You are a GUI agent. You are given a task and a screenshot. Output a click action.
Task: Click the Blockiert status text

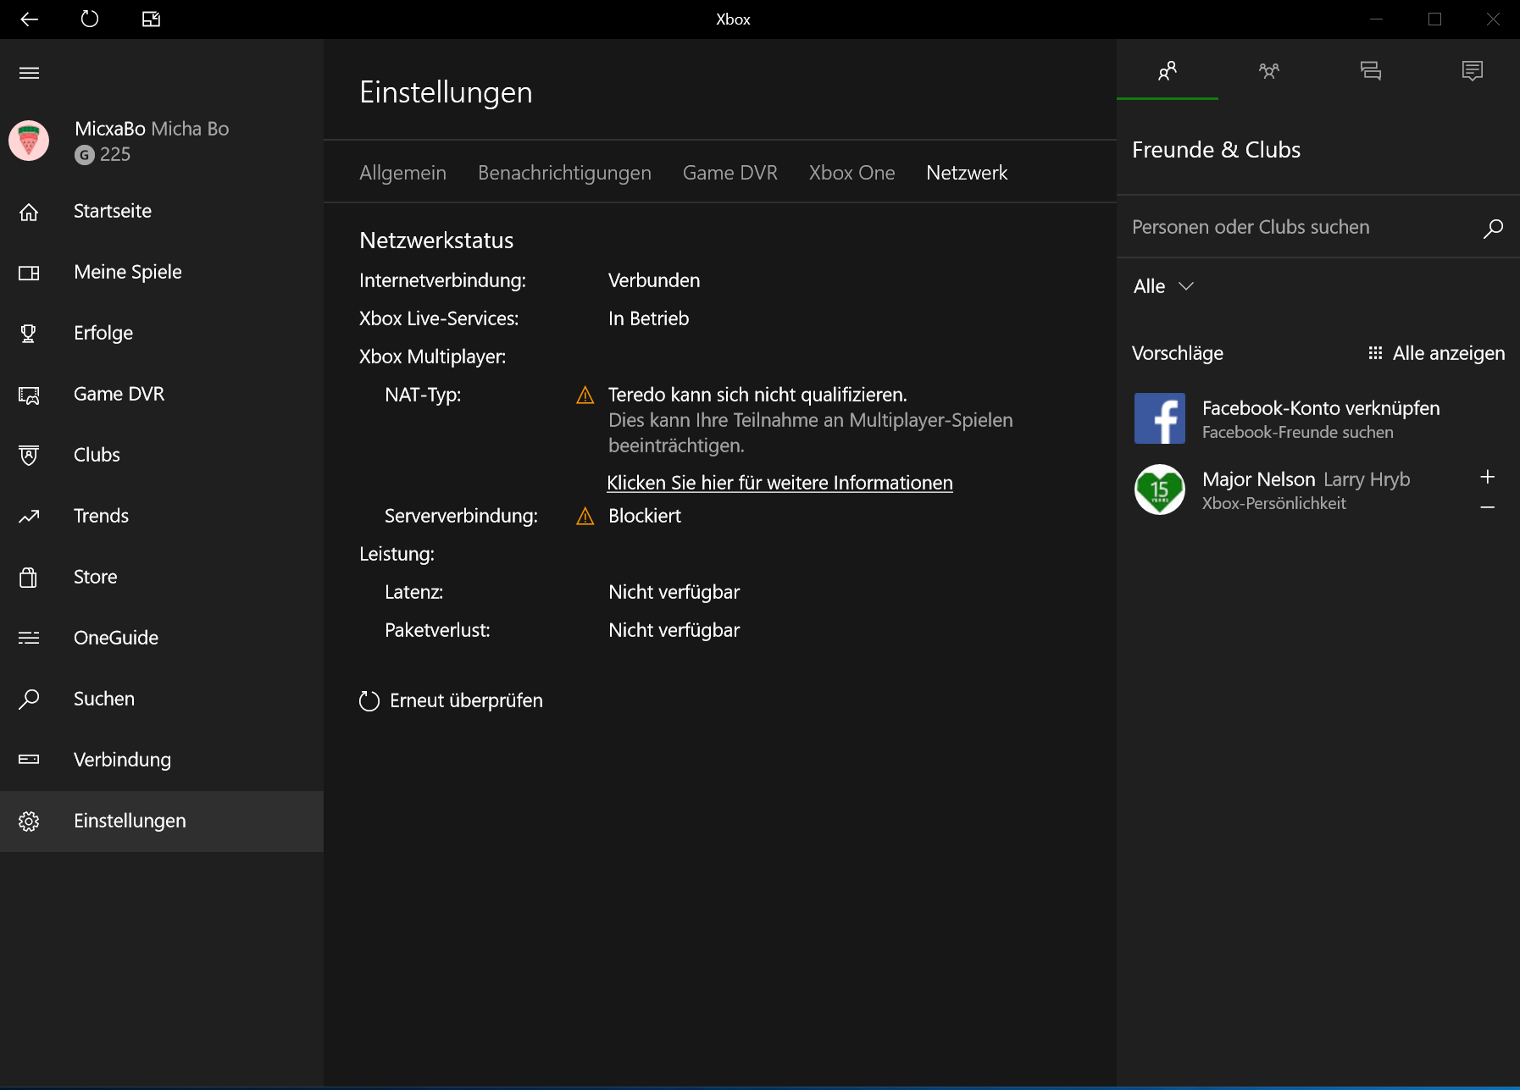645,516
